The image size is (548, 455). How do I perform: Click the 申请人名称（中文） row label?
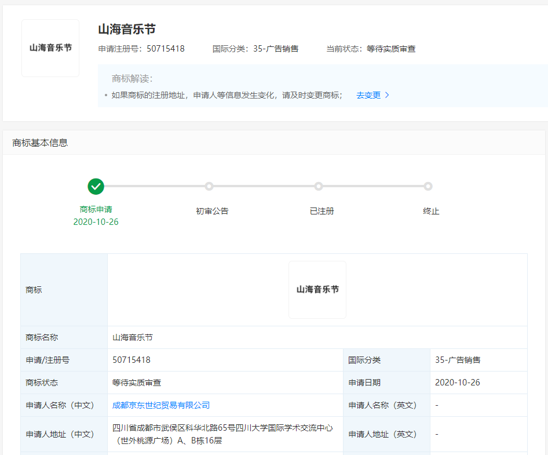60,405
